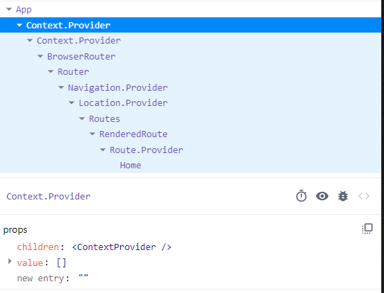Select the Router component

point(73,72)
